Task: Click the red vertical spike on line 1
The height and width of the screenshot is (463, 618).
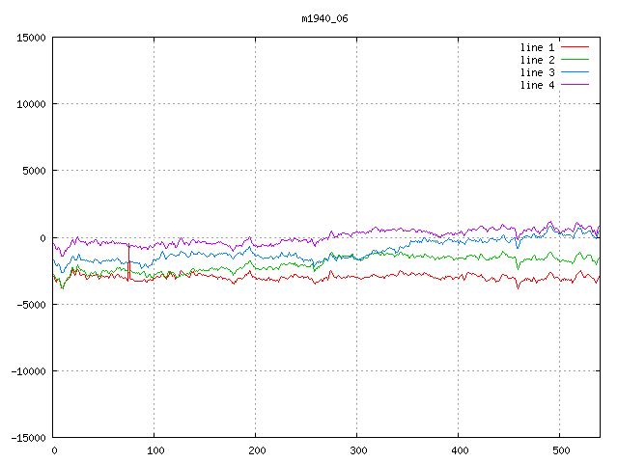Action: coord(128,262)
